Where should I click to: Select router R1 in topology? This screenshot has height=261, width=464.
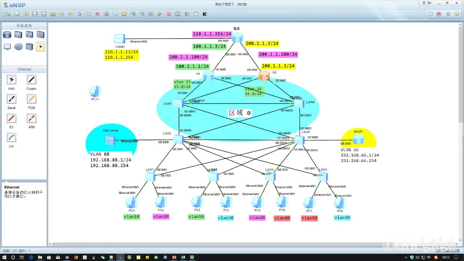[208, 75]
